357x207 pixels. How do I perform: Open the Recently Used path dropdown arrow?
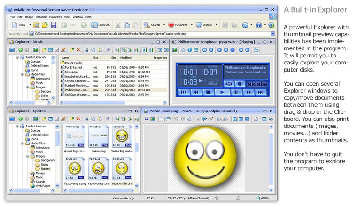pos(272,34)
